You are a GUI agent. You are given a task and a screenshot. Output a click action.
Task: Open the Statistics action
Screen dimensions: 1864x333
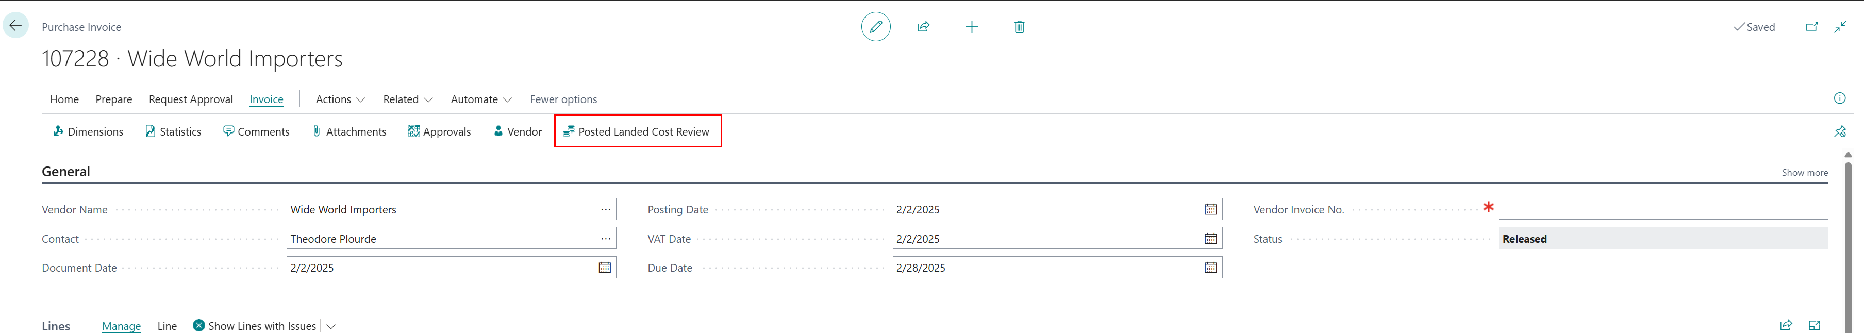(174, 132)
